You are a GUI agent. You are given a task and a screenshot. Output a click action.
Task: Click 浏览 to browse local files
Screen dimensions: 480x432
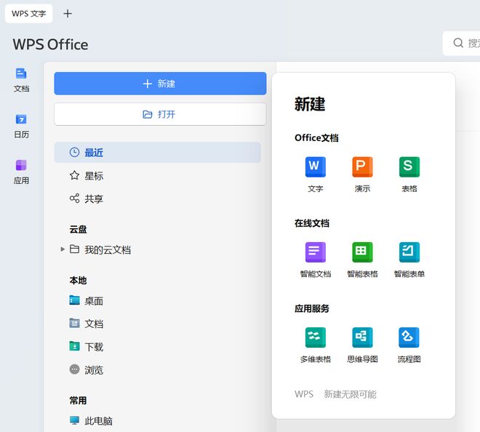(x=87, y=370)
